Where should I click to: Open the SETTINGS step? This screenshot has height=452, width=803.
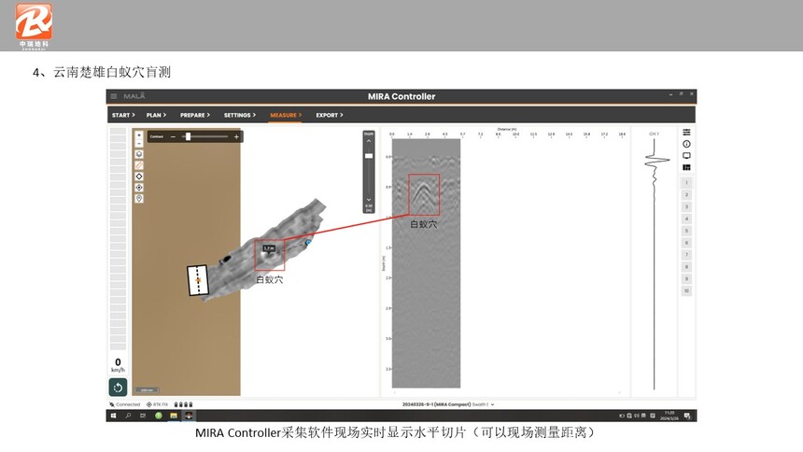(240, 115)
